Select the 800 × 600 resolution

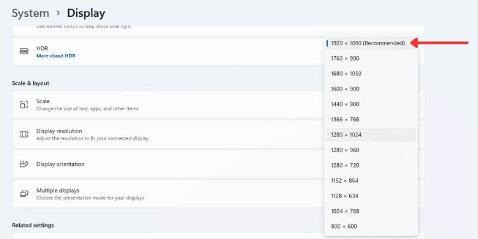coord(371,226)
